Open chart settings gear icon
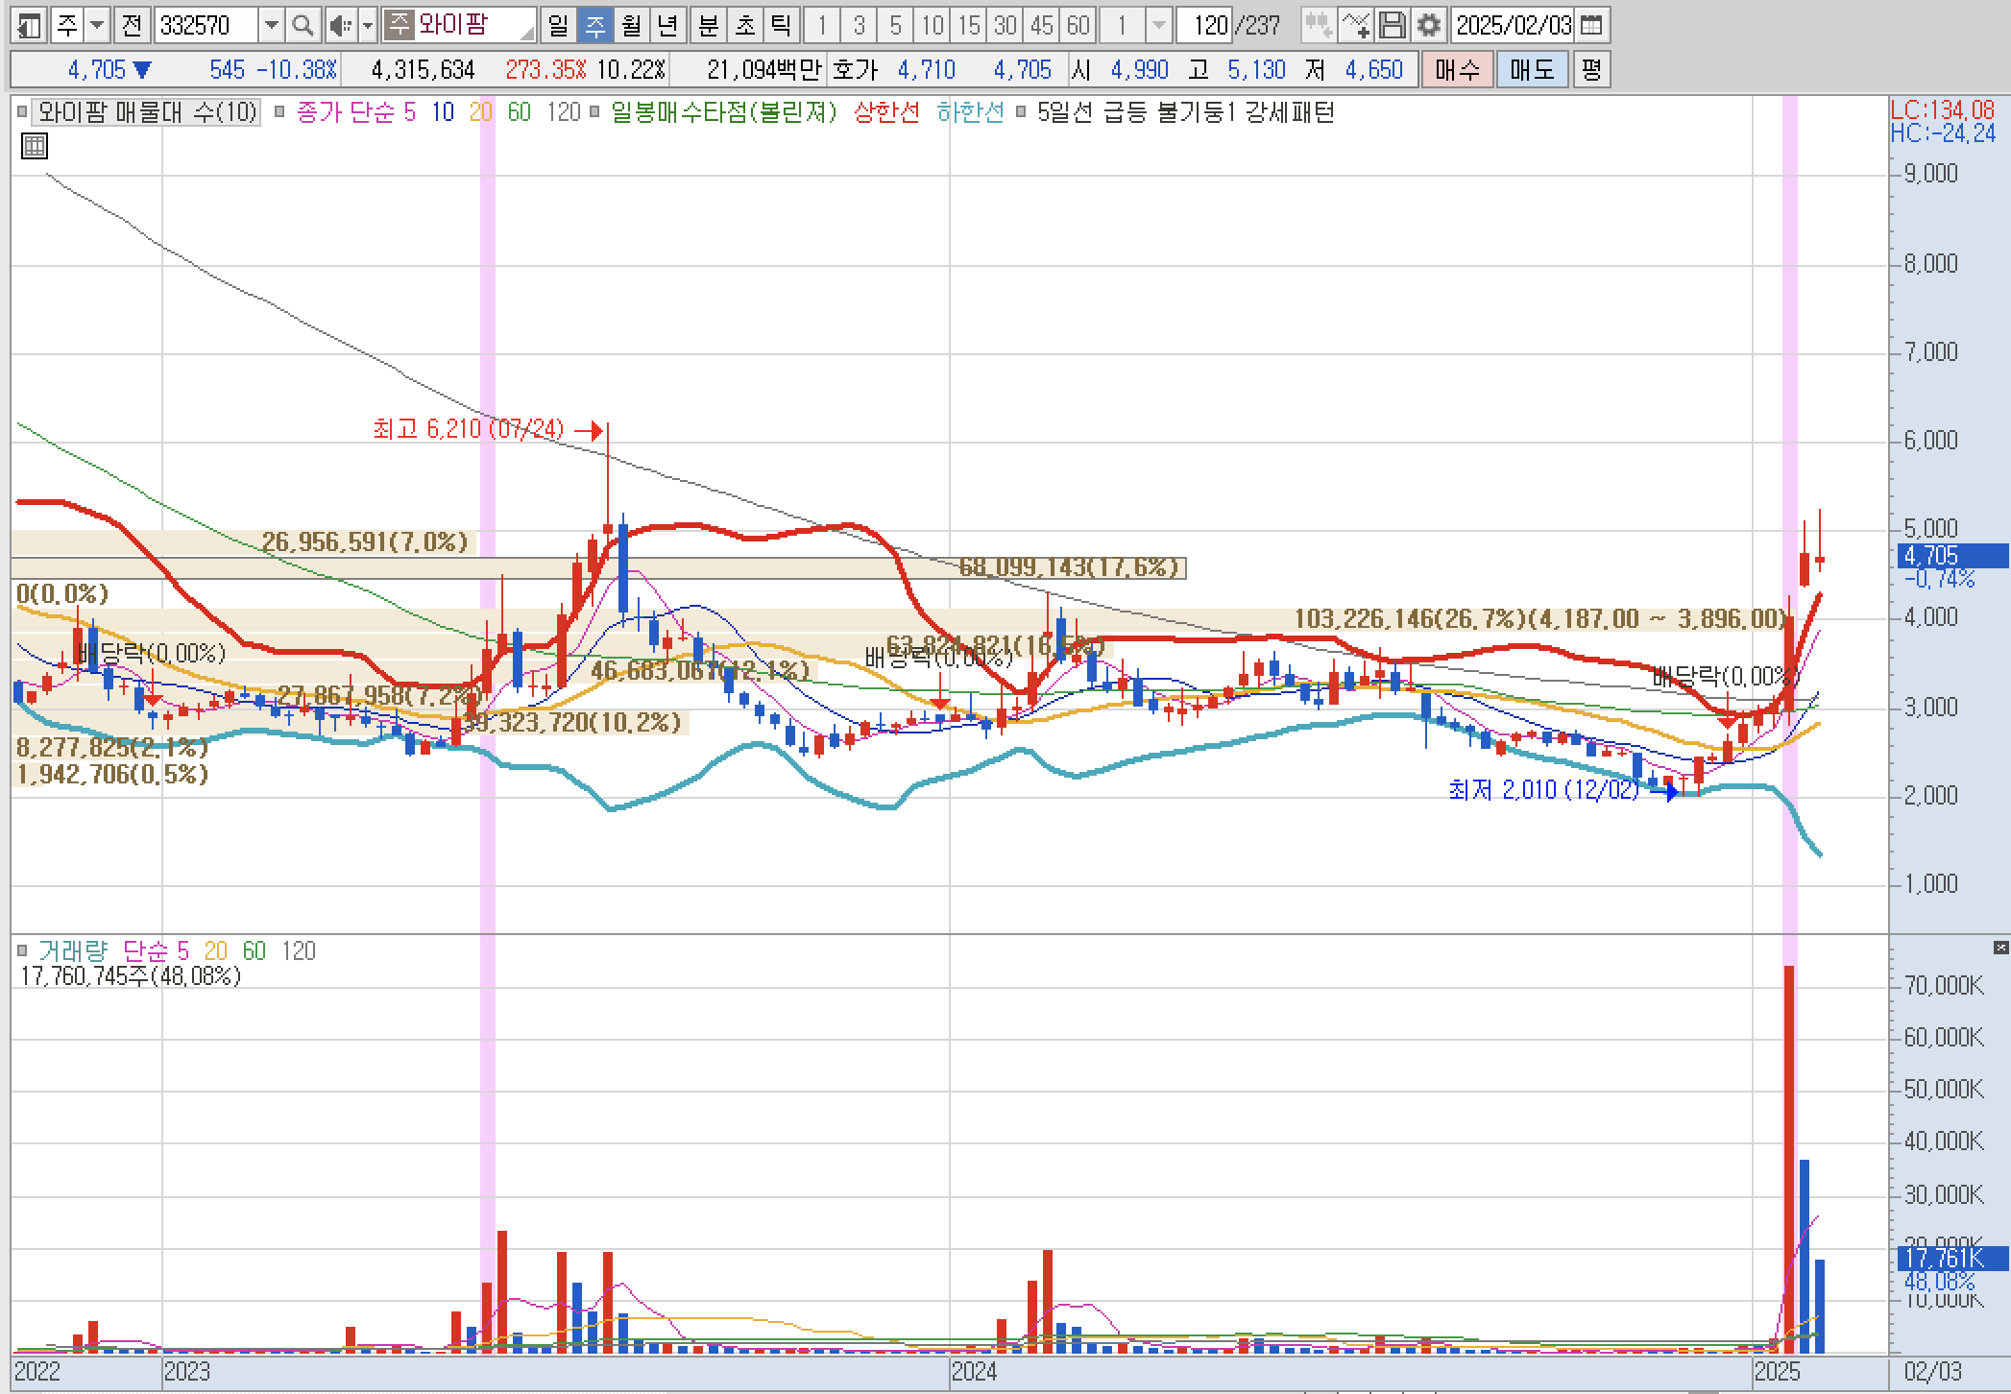 coord(1428,25)
